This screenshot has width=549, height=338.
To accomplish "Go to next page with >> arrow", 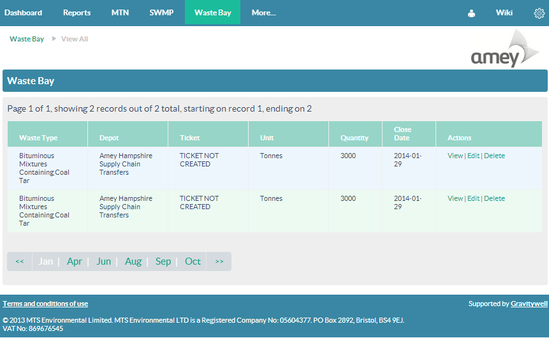I will point(219,261).
